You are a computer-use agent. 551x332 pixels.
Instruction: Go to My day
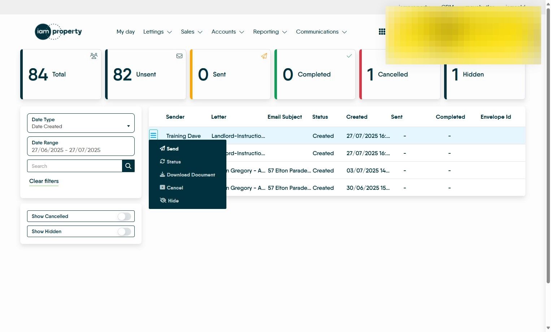tap(126, 32)
